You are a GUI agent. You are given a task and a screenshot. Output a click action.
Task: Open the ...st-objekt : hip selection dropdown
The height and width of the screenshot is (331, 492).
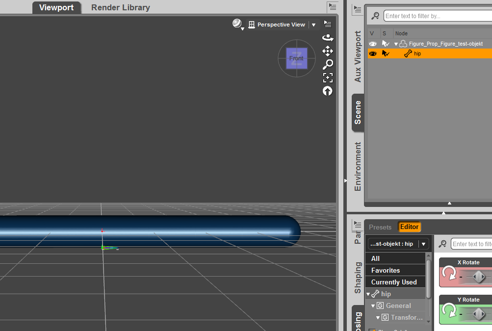[x=398, y=244]
